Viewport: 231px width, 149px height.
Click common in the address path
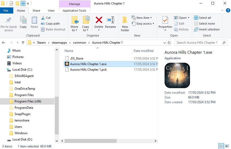click(x=79, y=43)
